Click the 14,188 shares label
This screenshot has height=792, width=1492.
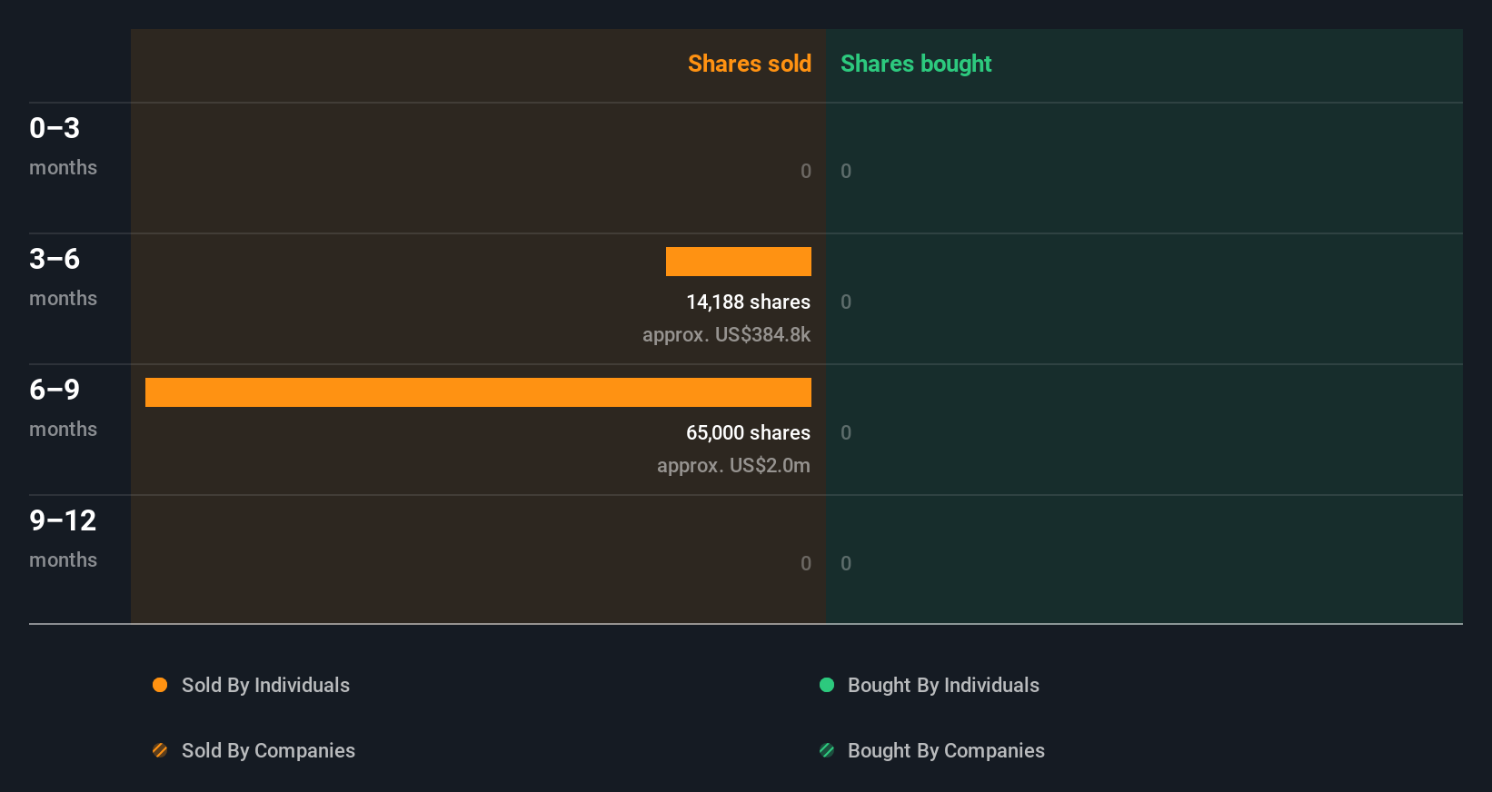click(x=748, y=302)
